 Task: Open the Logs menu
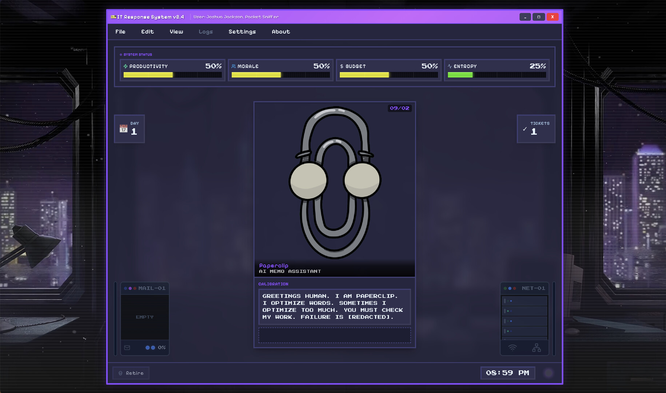pos(206,32)
